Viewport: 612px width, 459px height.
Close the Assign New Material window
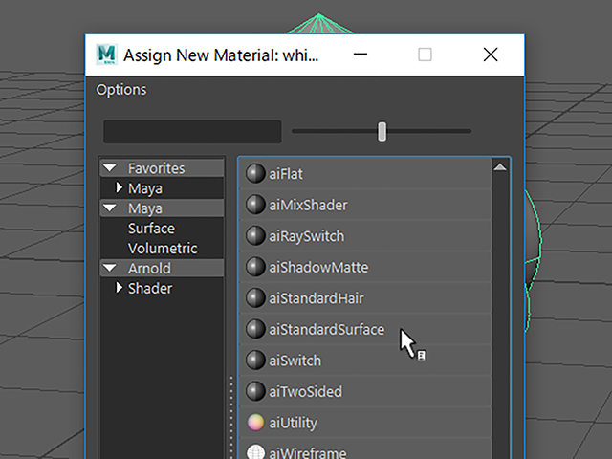coord(491,55)
